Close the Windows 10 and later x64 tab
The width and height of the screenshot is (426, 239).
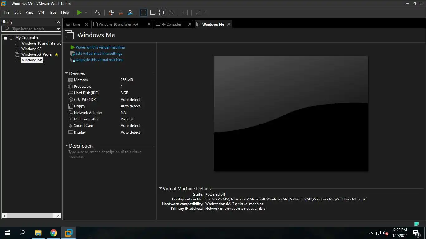coord(149,24)
